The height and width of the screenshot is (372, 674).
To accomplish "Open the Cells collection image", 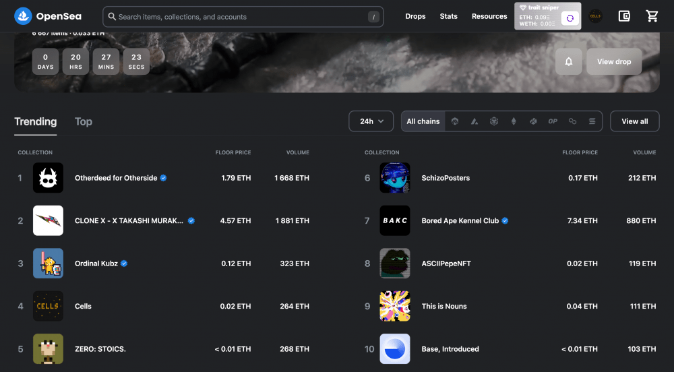I will [x=48, y=306].
